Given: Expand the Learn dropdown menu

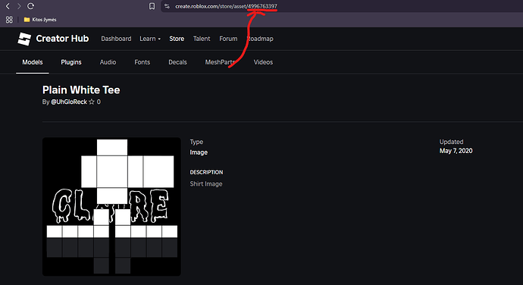Looking at the screenshot, I should [x=150, y=39].
